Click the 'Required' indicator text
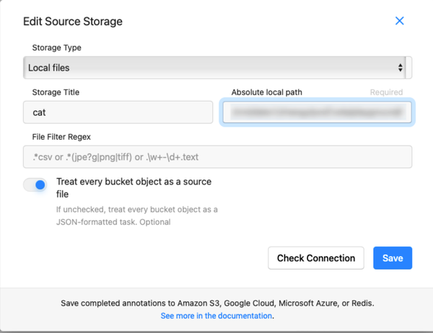Viewport: 433px width, 333px height. pos(386,92)
